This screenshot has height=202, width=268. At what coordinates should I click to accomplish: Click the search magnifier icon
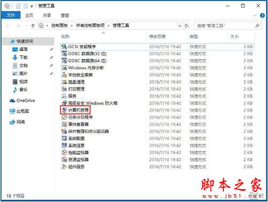click(x=257, y=26)
